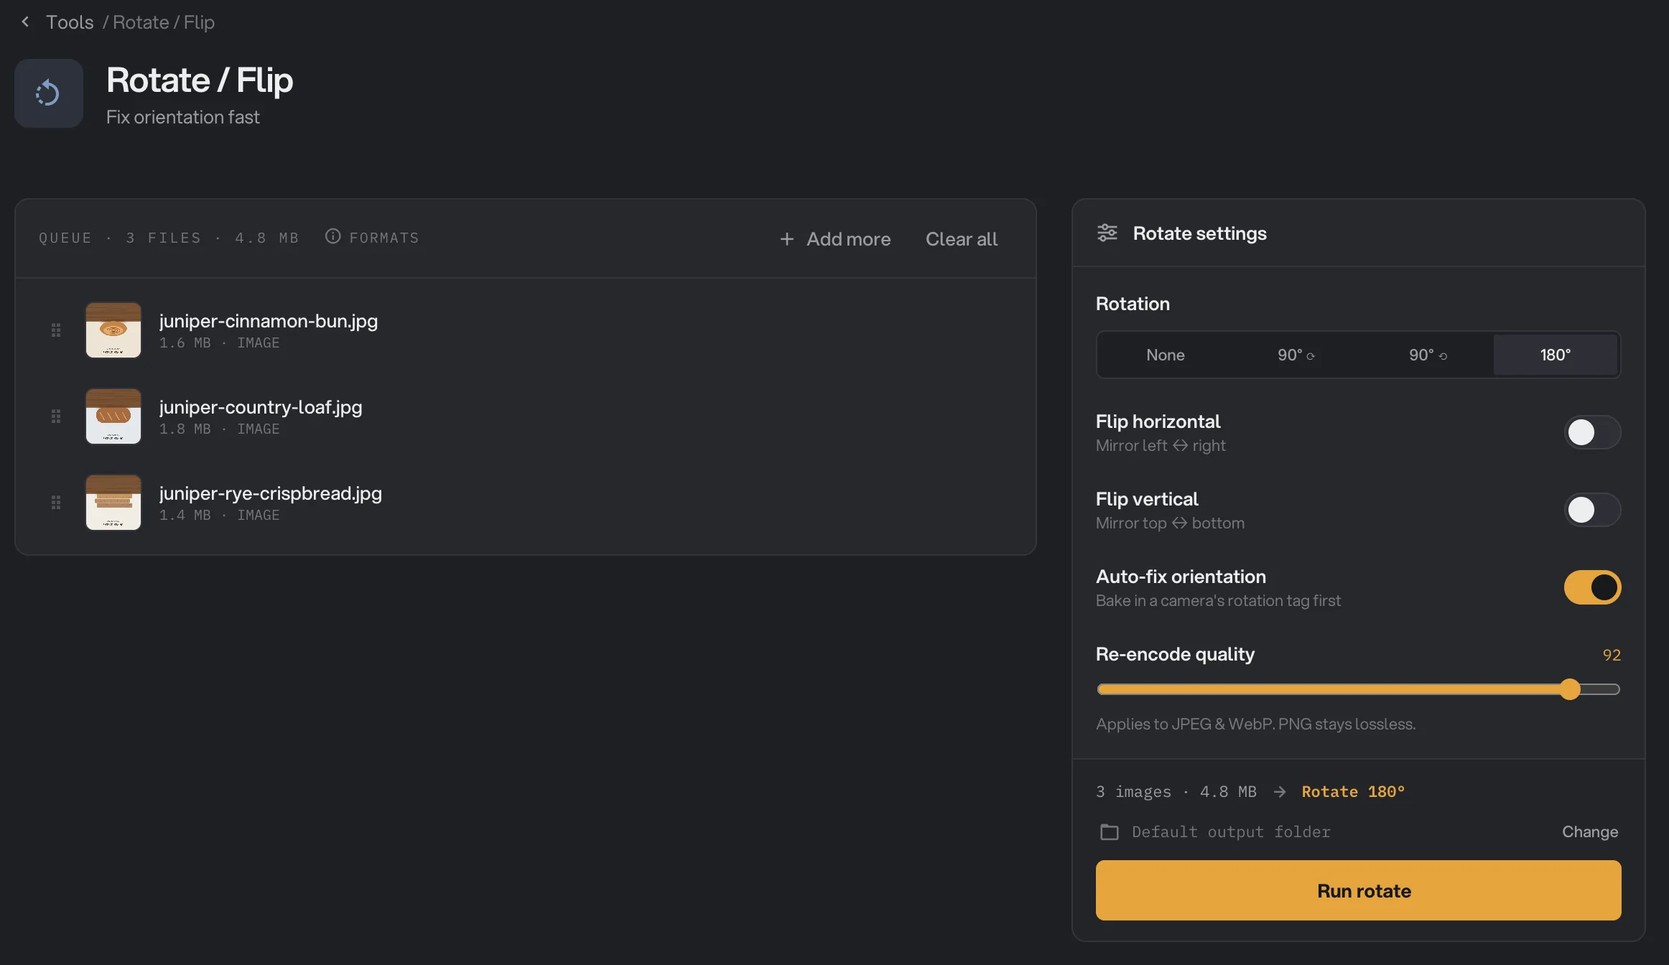
Task: Click the rotate settings sliders icon
Action: coord(1107,233)
